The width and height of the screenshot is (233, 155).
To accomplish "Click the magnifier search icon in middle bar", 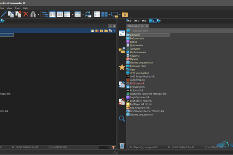I will tap(122, 118).
